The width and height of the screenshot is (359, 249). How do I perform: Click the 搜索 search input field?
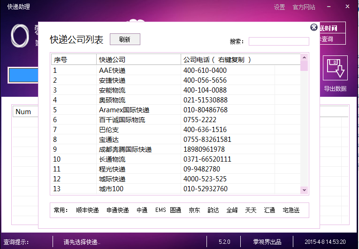279,41
